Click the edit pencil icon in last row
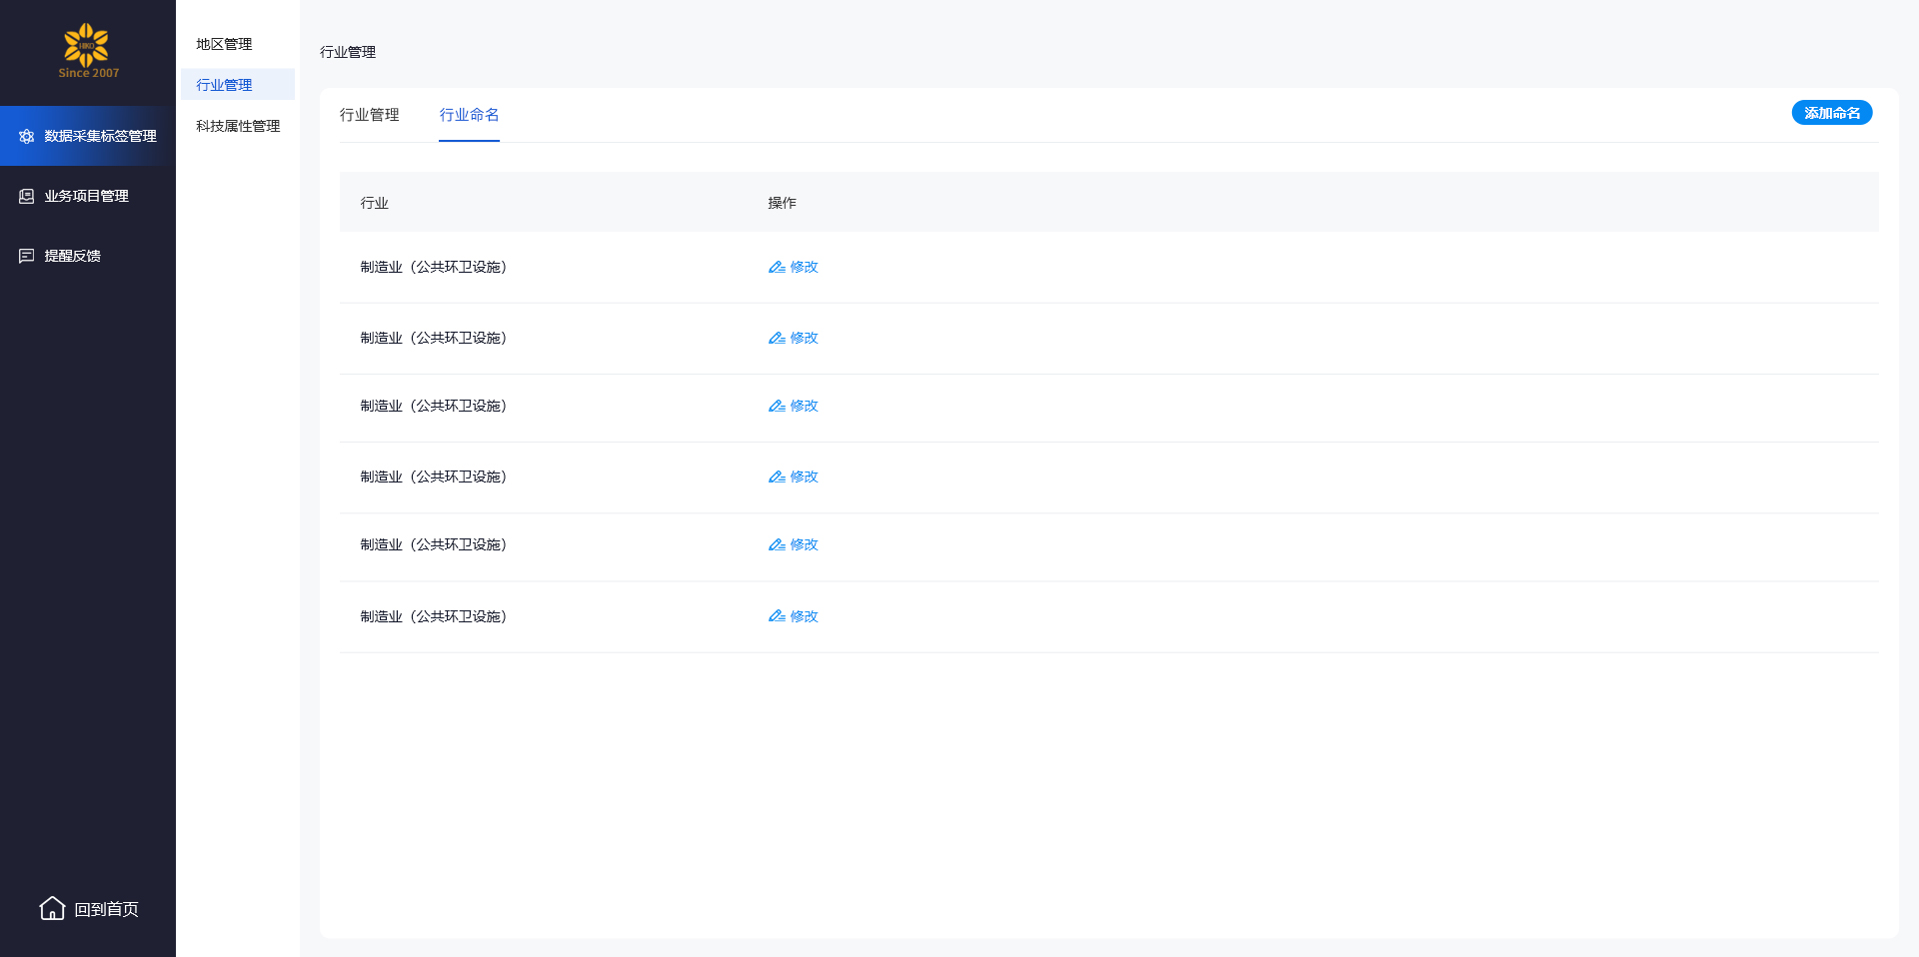This screenshot has height=957, width=1919. pyautogui.click(x=776, y=616)
